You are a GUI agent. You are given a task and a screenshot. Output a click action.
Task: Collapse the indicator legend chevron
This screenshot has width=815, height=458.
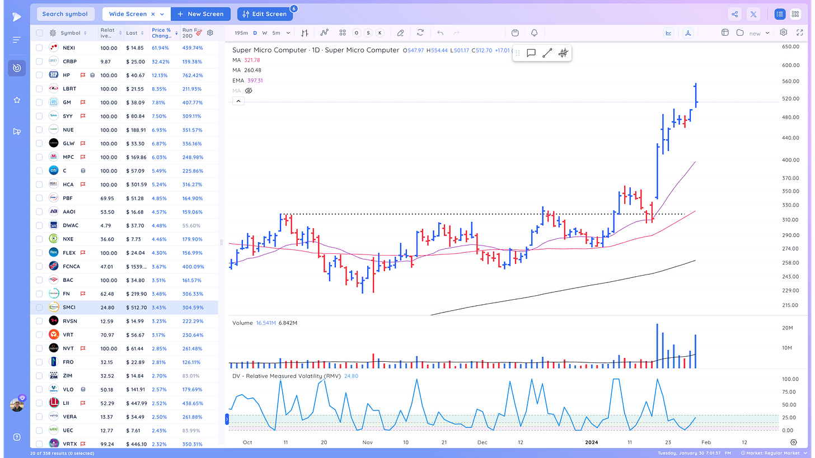[238, 101]
